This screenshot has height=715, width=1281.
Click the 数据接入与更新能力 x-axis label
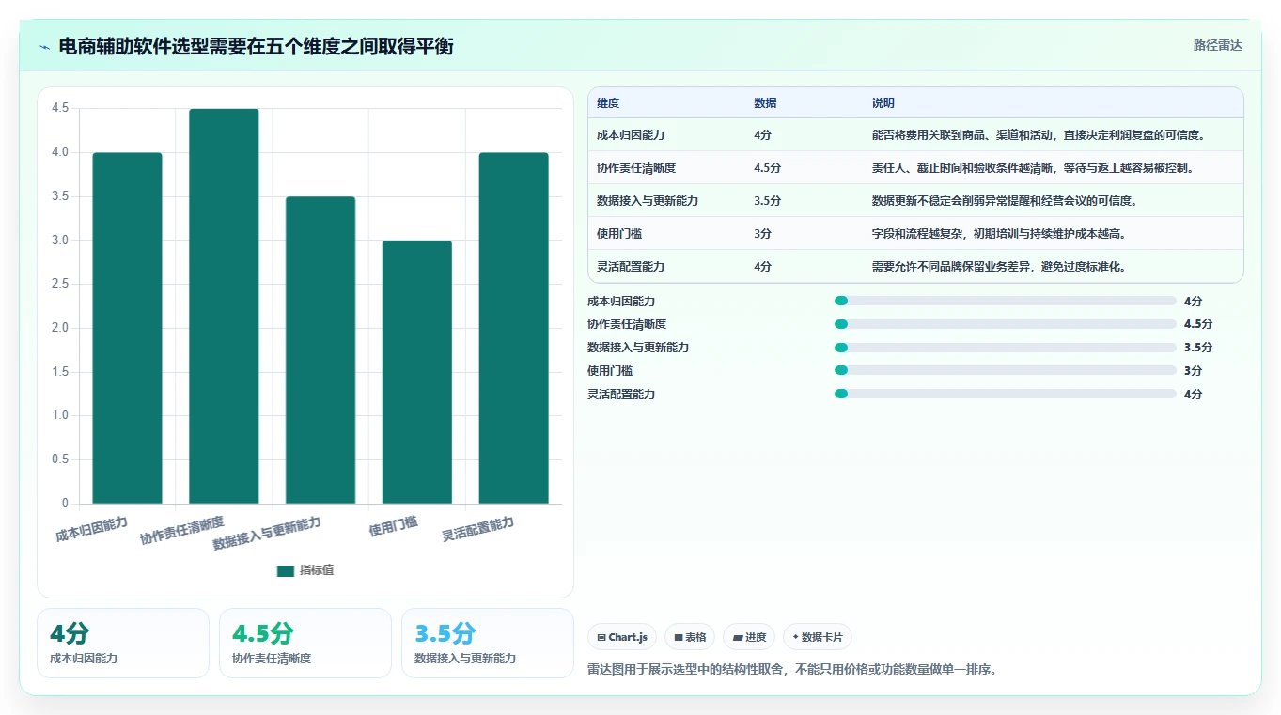267,533
